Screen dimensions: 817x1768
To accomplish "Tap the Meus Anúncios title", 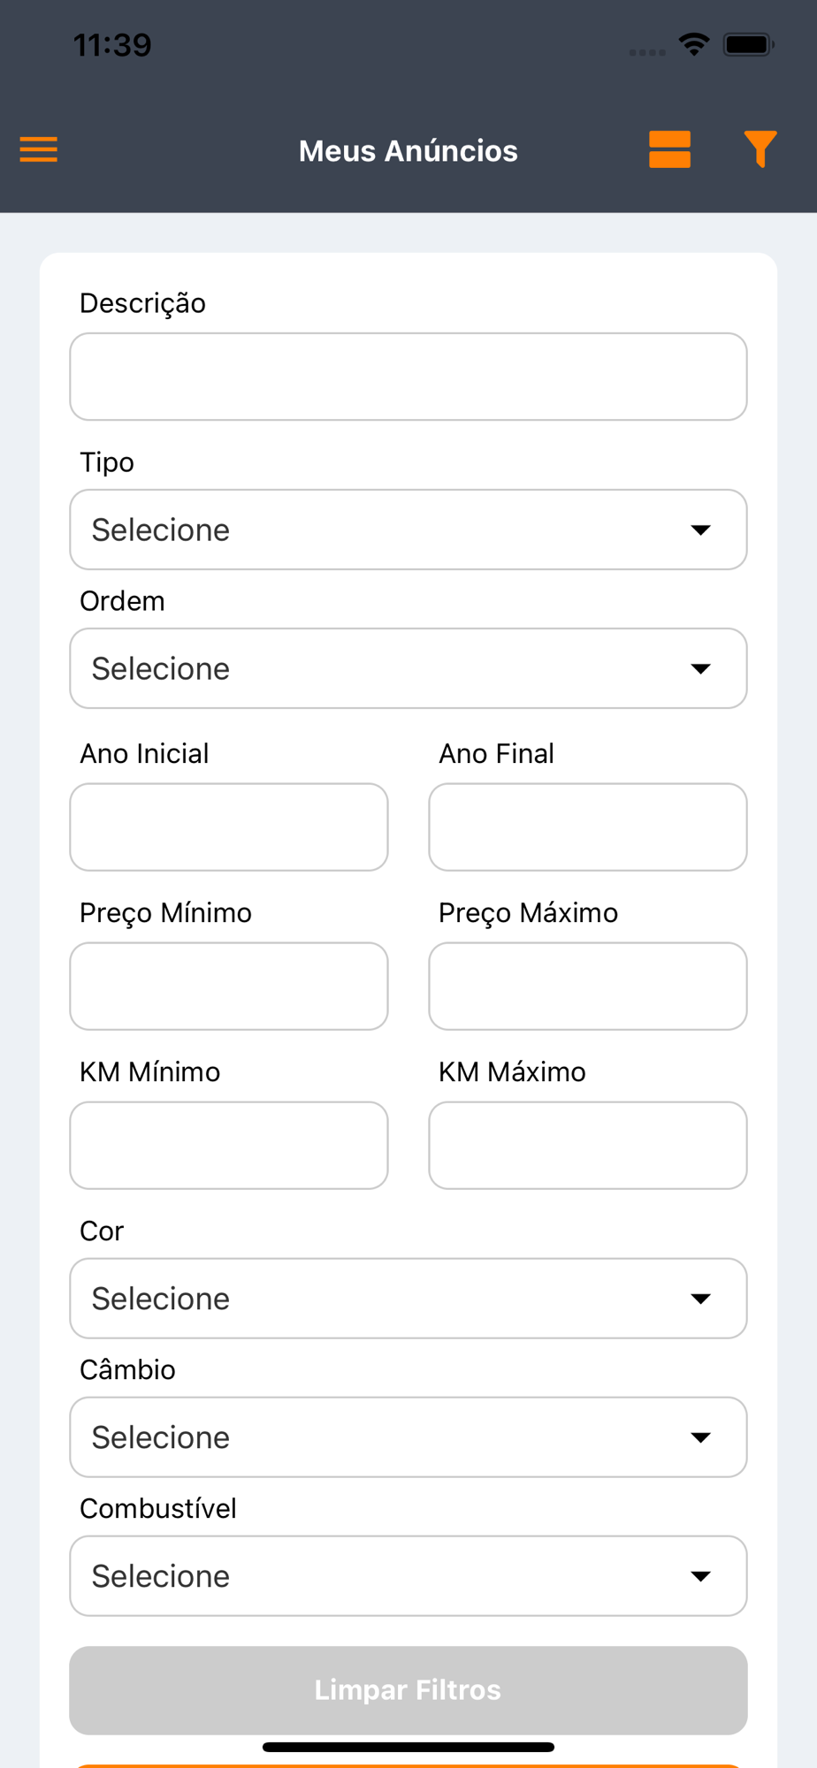I will point(408,151).
